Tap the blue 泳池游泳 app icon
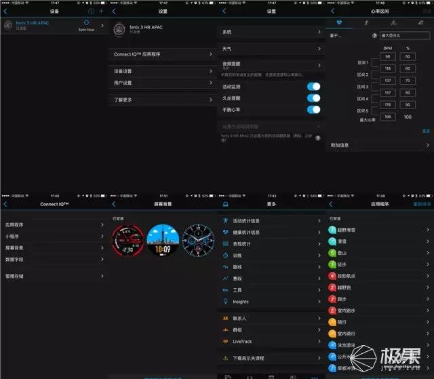Viewport: 434px width, 379px height. (x=332, y=345)
